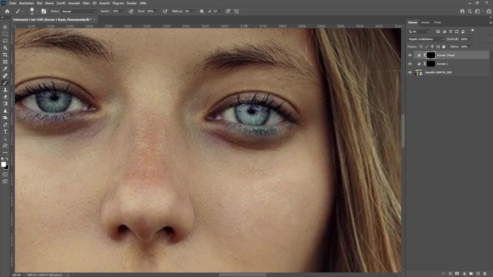Open the Fluss flow dropdown arrow
This screenshot has width=493, height=277.
(x=158, y=11)
